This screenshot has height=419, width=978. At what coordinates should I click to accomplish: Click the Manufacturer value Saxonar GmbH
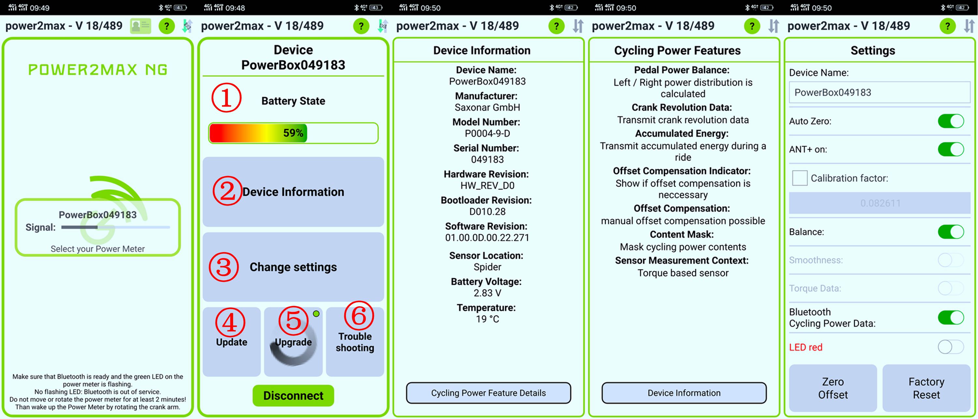(x=487, y=108)
